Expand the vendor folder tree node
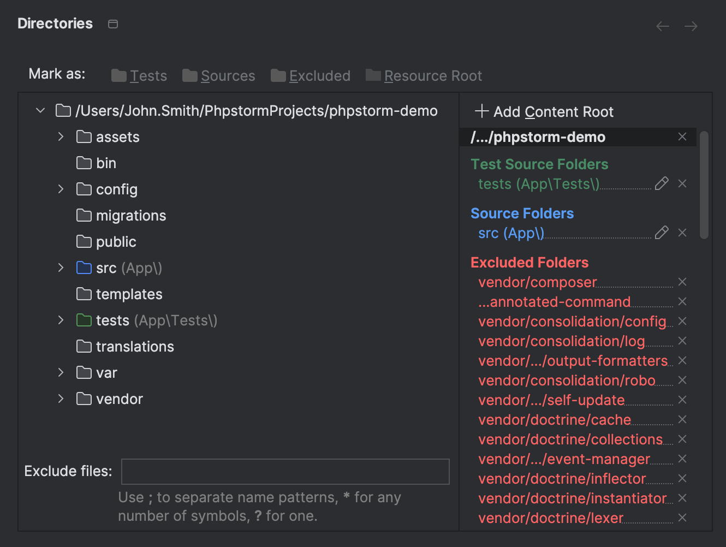726x547 pixels. pos(61,399)
